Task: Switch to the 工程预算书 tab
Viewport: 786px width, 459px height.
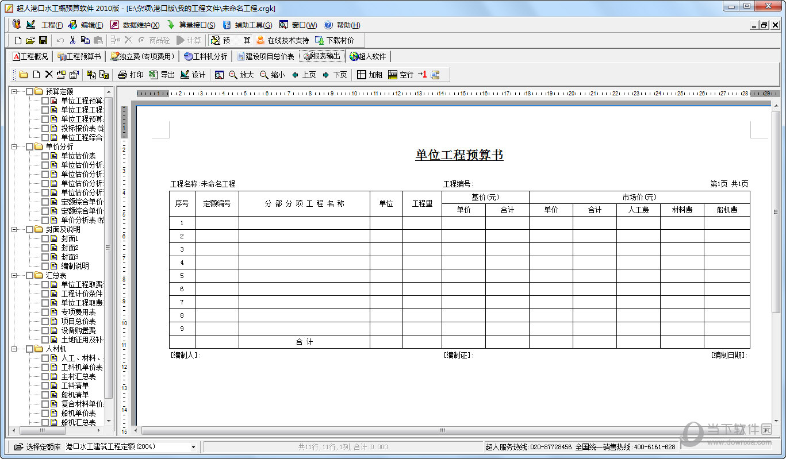Action: coord(79,56)
